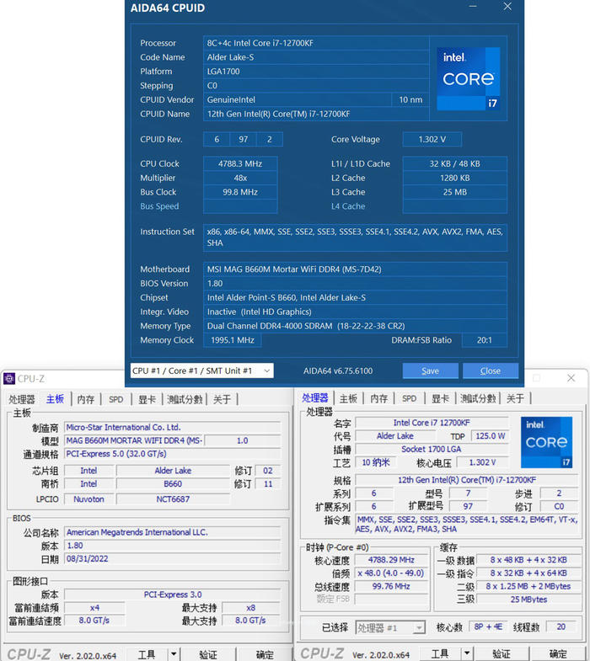Click the 核心数 value 8P + 4E
This screenshot has width=590, height=661.
pos(488,626)
